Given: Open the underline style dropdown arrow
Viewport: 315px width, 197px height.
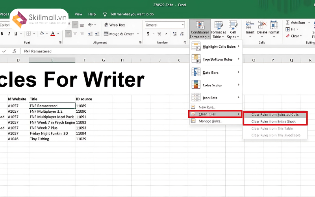Looking at the screenshot, I should pyautogui.click(x=21, y=34).
